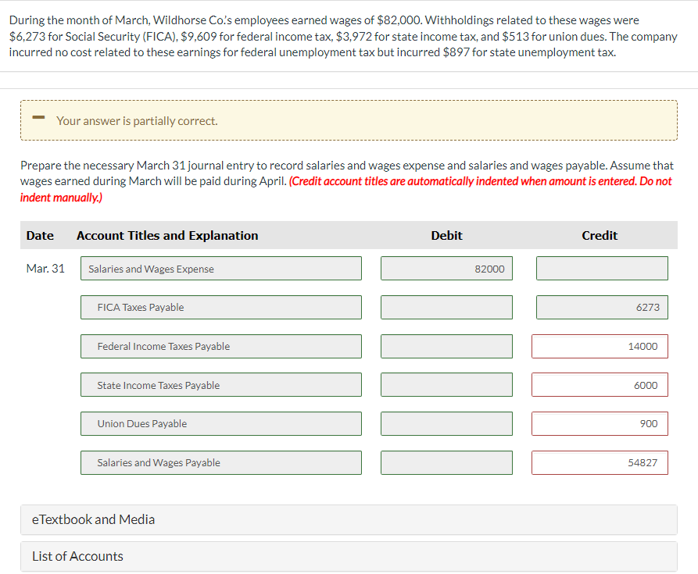The image size is (698, 574).
Task: Click the empty credit field beside Salaries and Wages Expense
Action: coord(602,268)
